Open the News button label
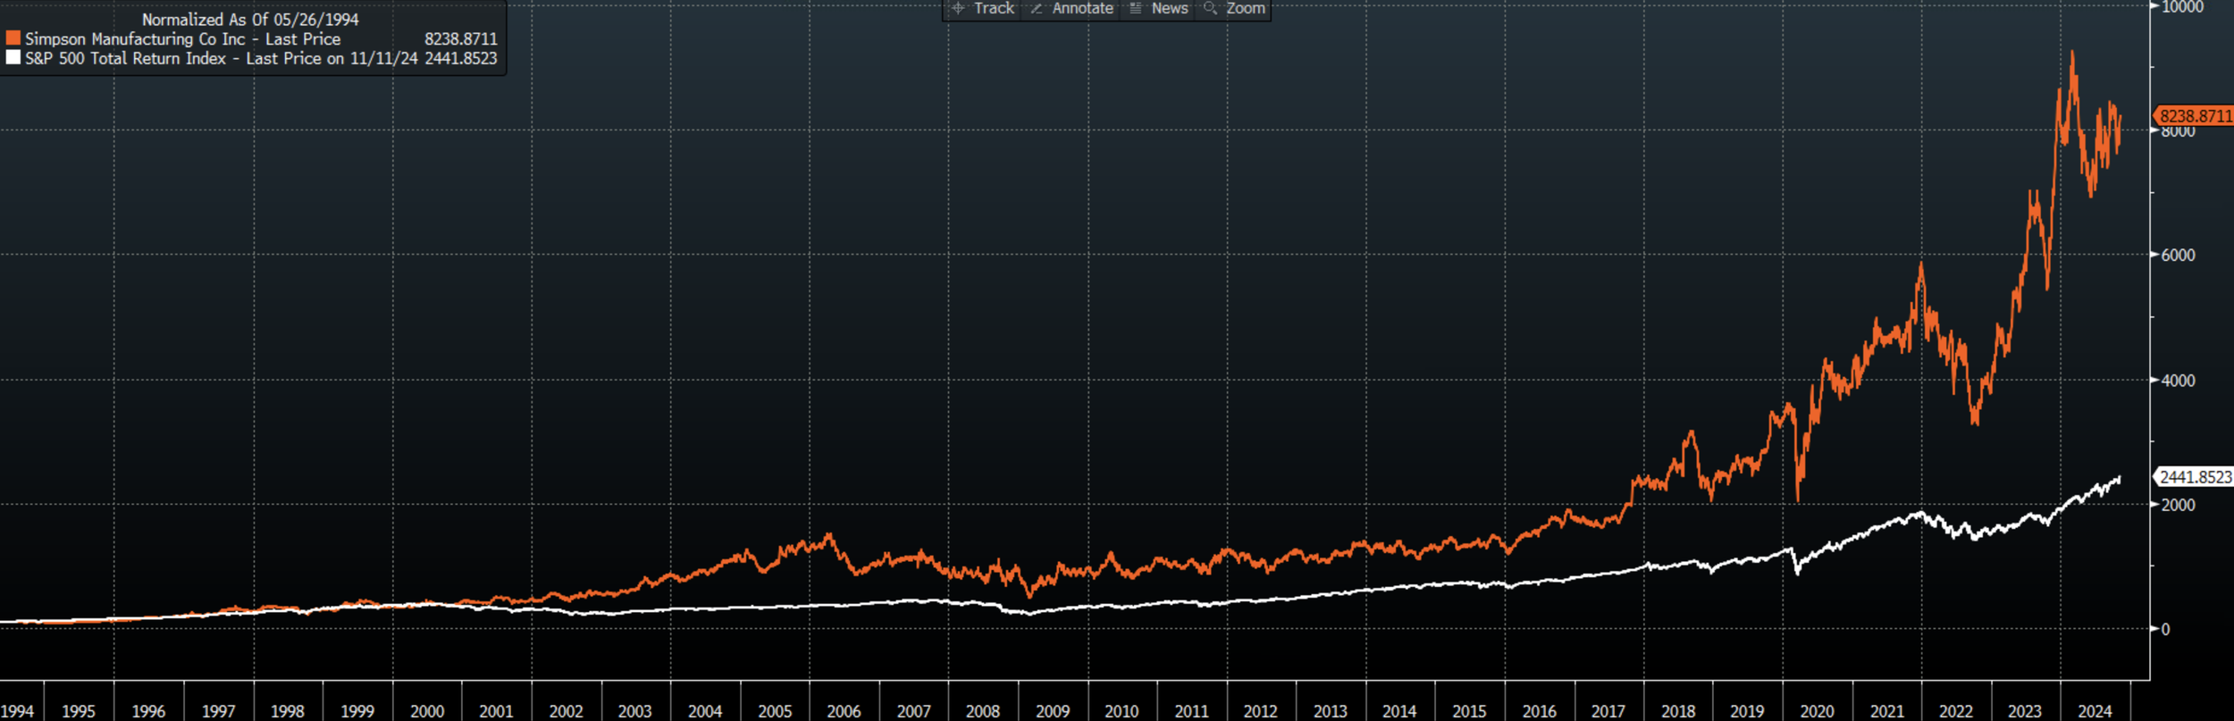 pyautogui.click(x=1170, y=8)
